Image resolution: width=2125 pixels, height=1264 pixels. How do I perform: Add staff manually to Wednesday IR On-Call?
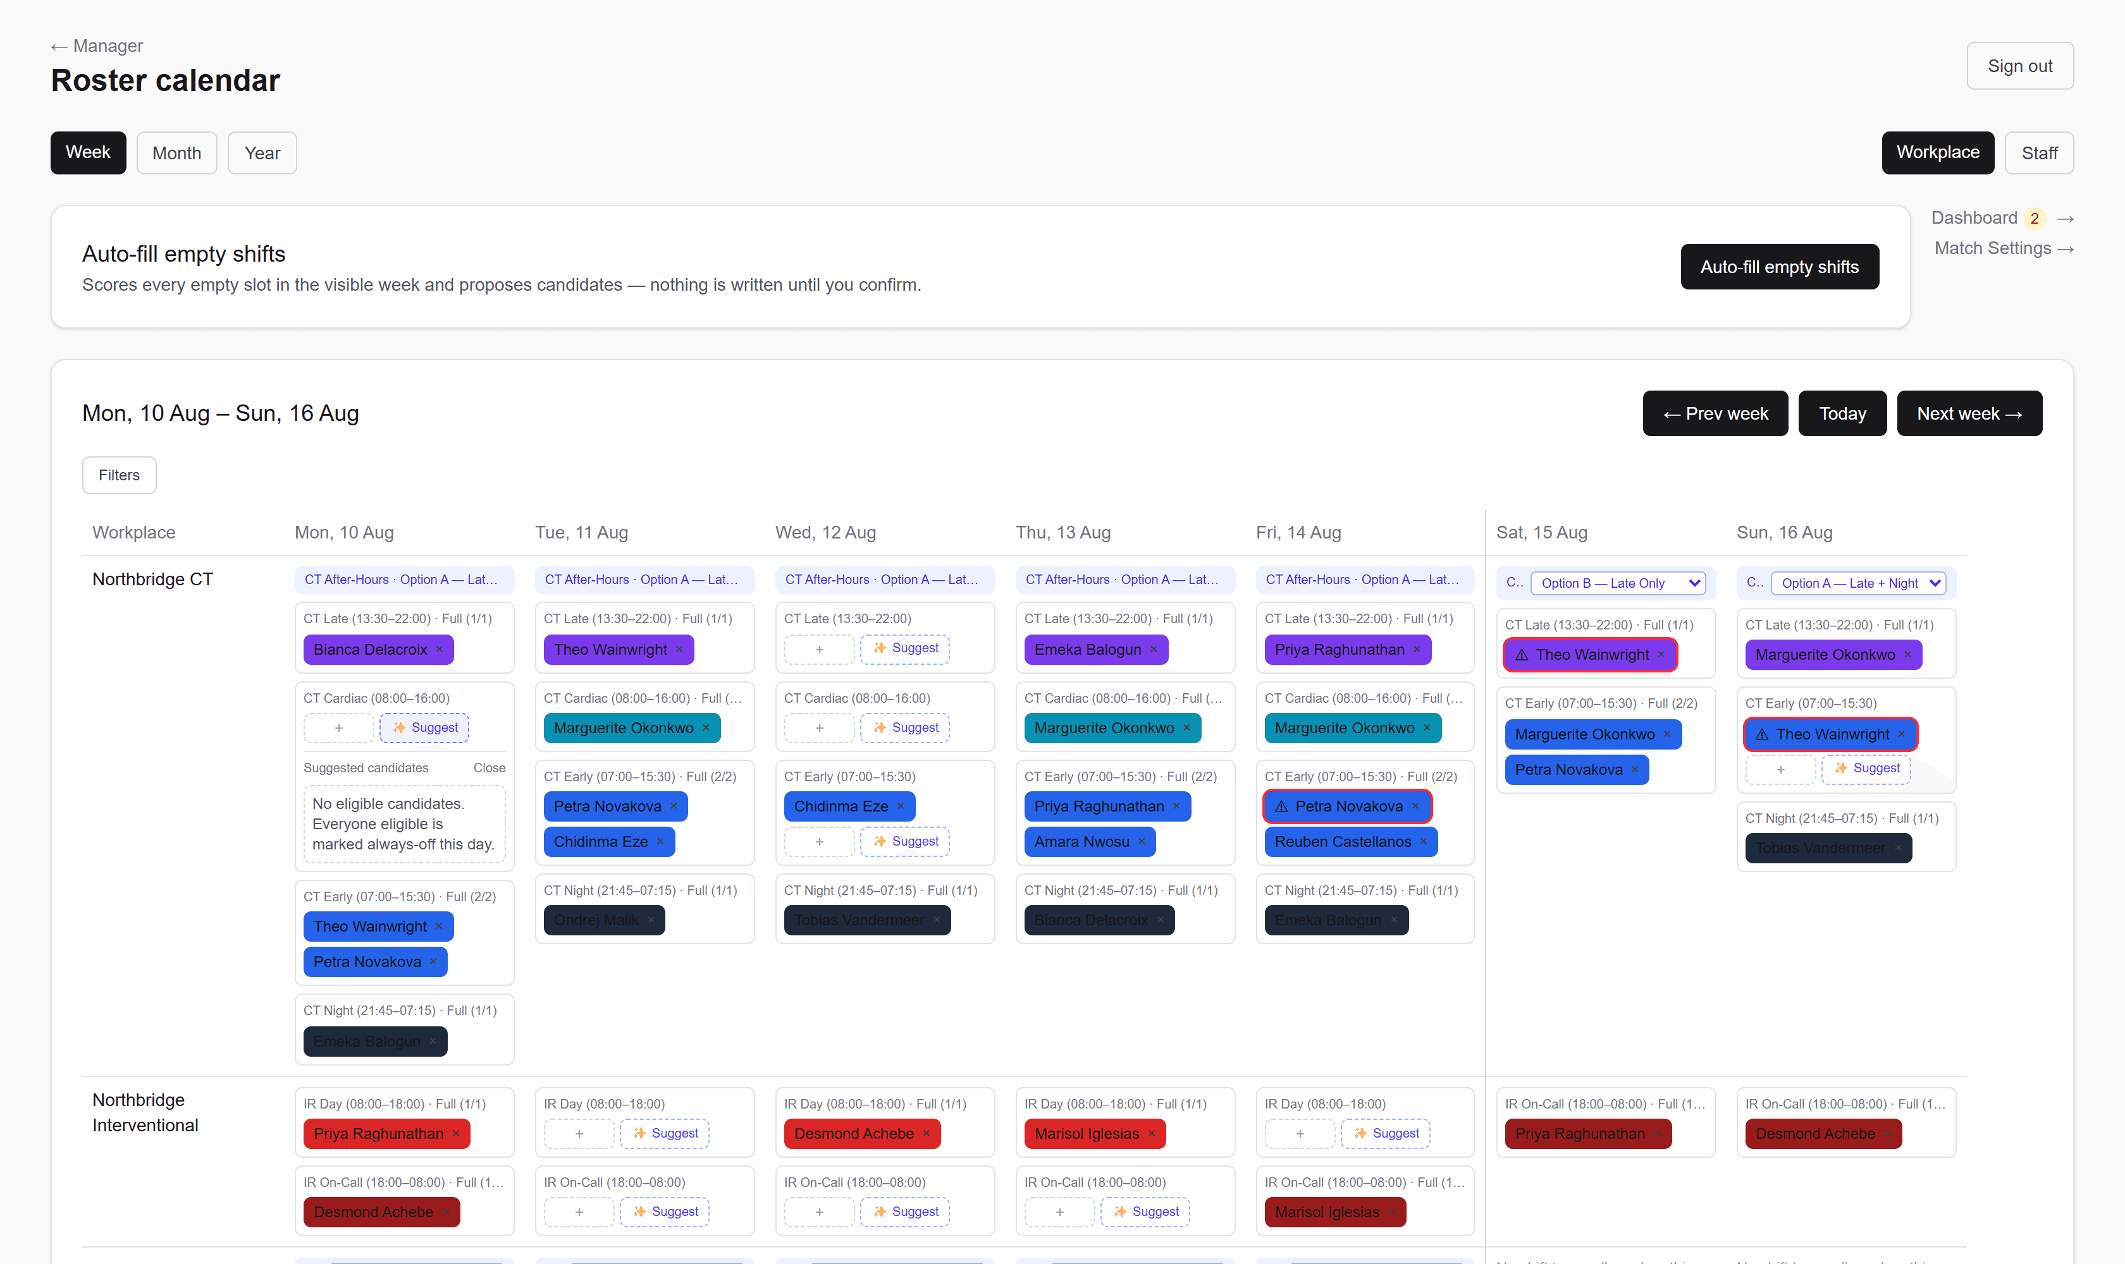pos(819,1212)
